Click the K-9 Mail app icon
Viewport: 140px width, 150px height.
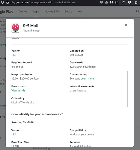16,28
